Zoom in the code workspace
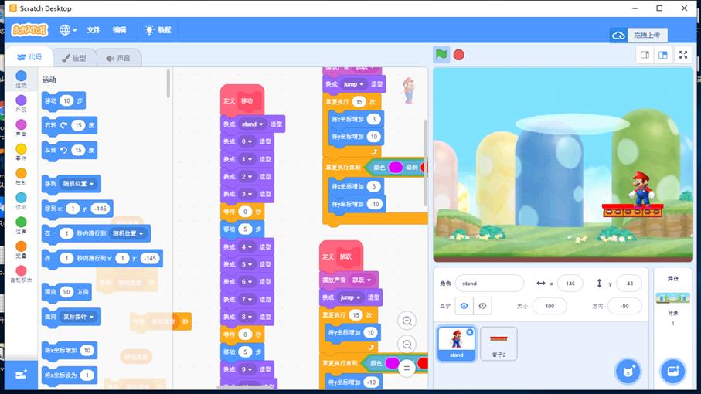This screenshot has width=701, height=394. click(407, 321)
